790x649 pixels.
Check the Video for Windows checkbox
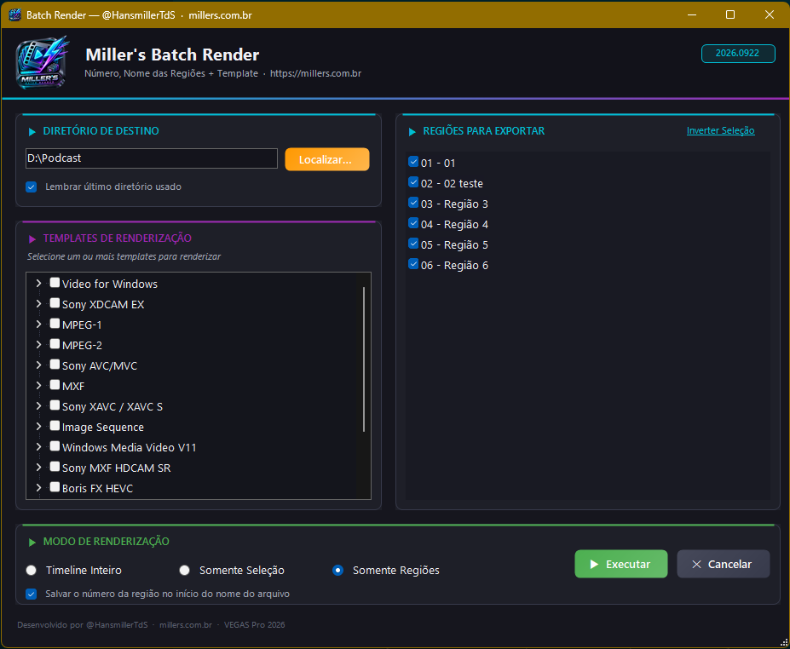55,283
